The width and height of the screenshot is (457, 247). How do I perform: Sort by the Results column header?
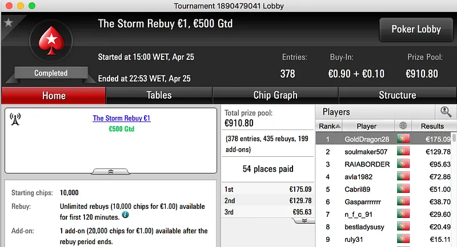click(432, 126)
